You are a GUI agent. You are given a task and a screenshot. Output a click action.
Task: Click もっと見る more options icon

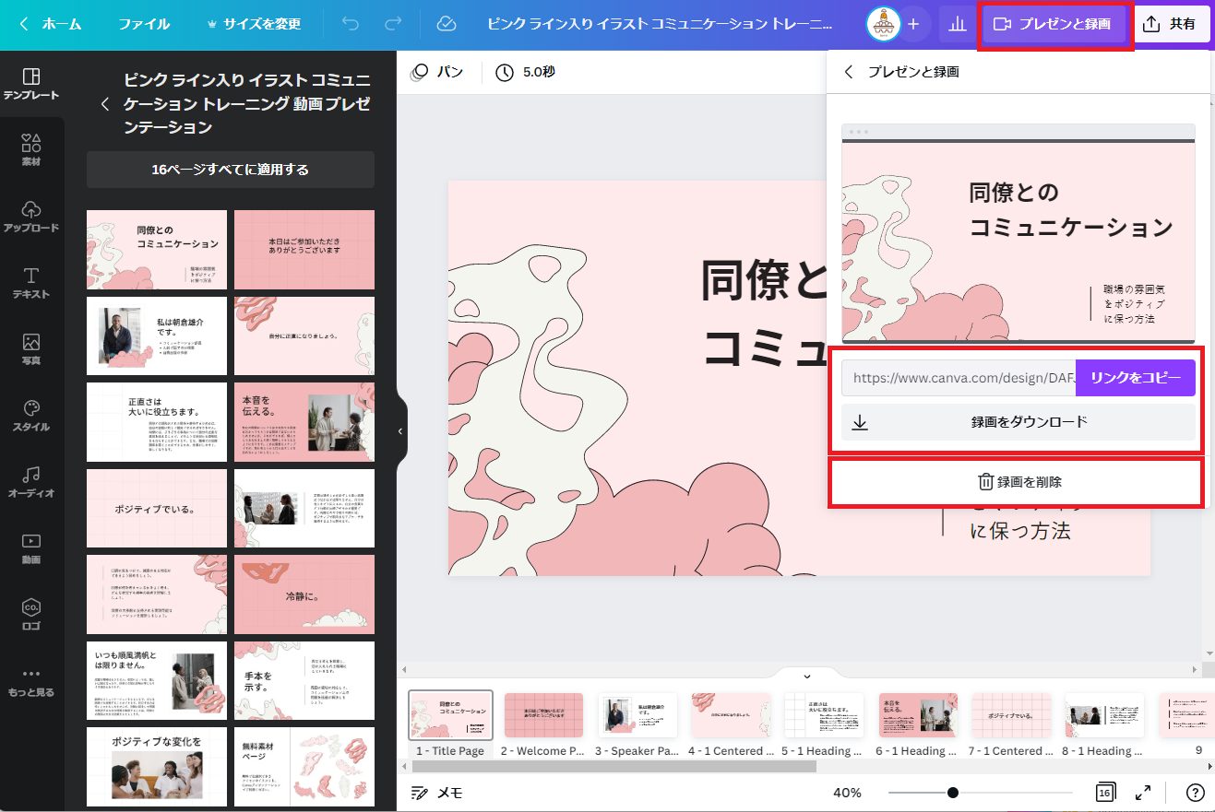[x=31, y=681]
